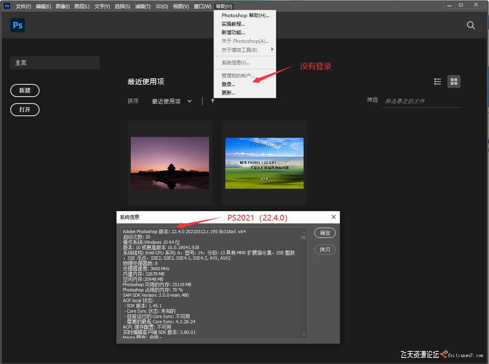The height and width of the screenshot is (364, 489).
Task: Click the '- Core Sync 状态: 未知的' line
Action: (x=150, y=311)
